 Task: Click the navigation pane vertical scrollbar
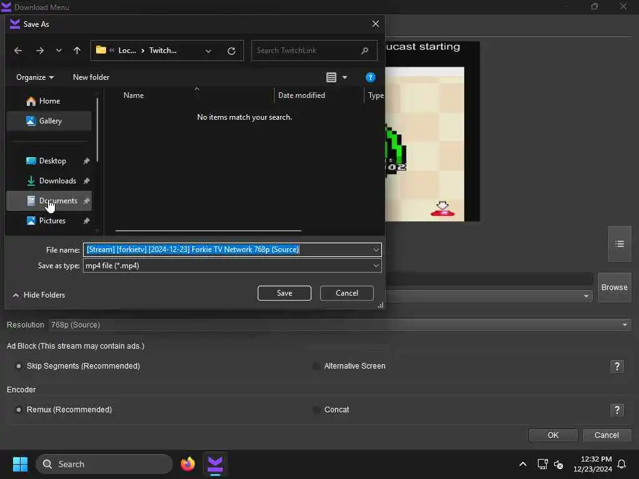pyautogui.click(x=97, y=130)
